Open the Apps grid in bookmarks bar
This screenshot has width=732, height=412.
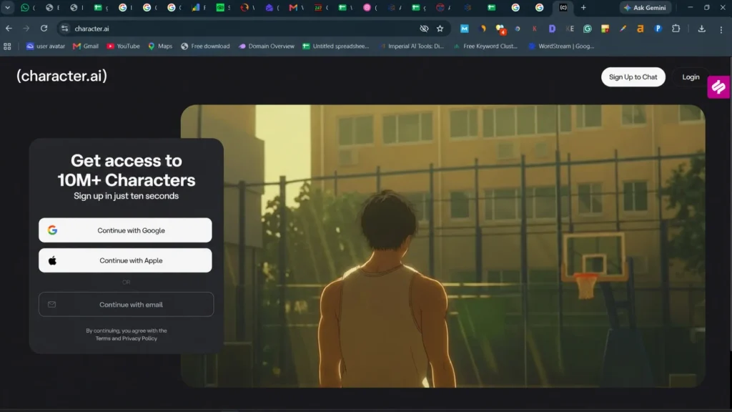7,46
